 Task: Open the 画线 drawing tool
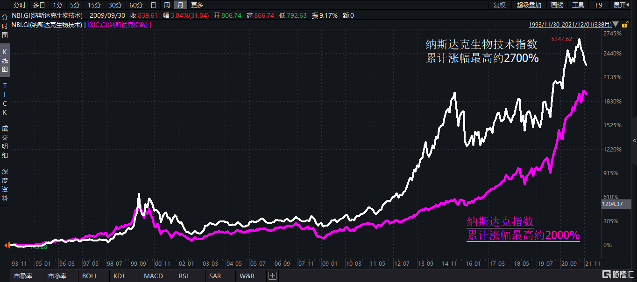[x=557, y=5]
